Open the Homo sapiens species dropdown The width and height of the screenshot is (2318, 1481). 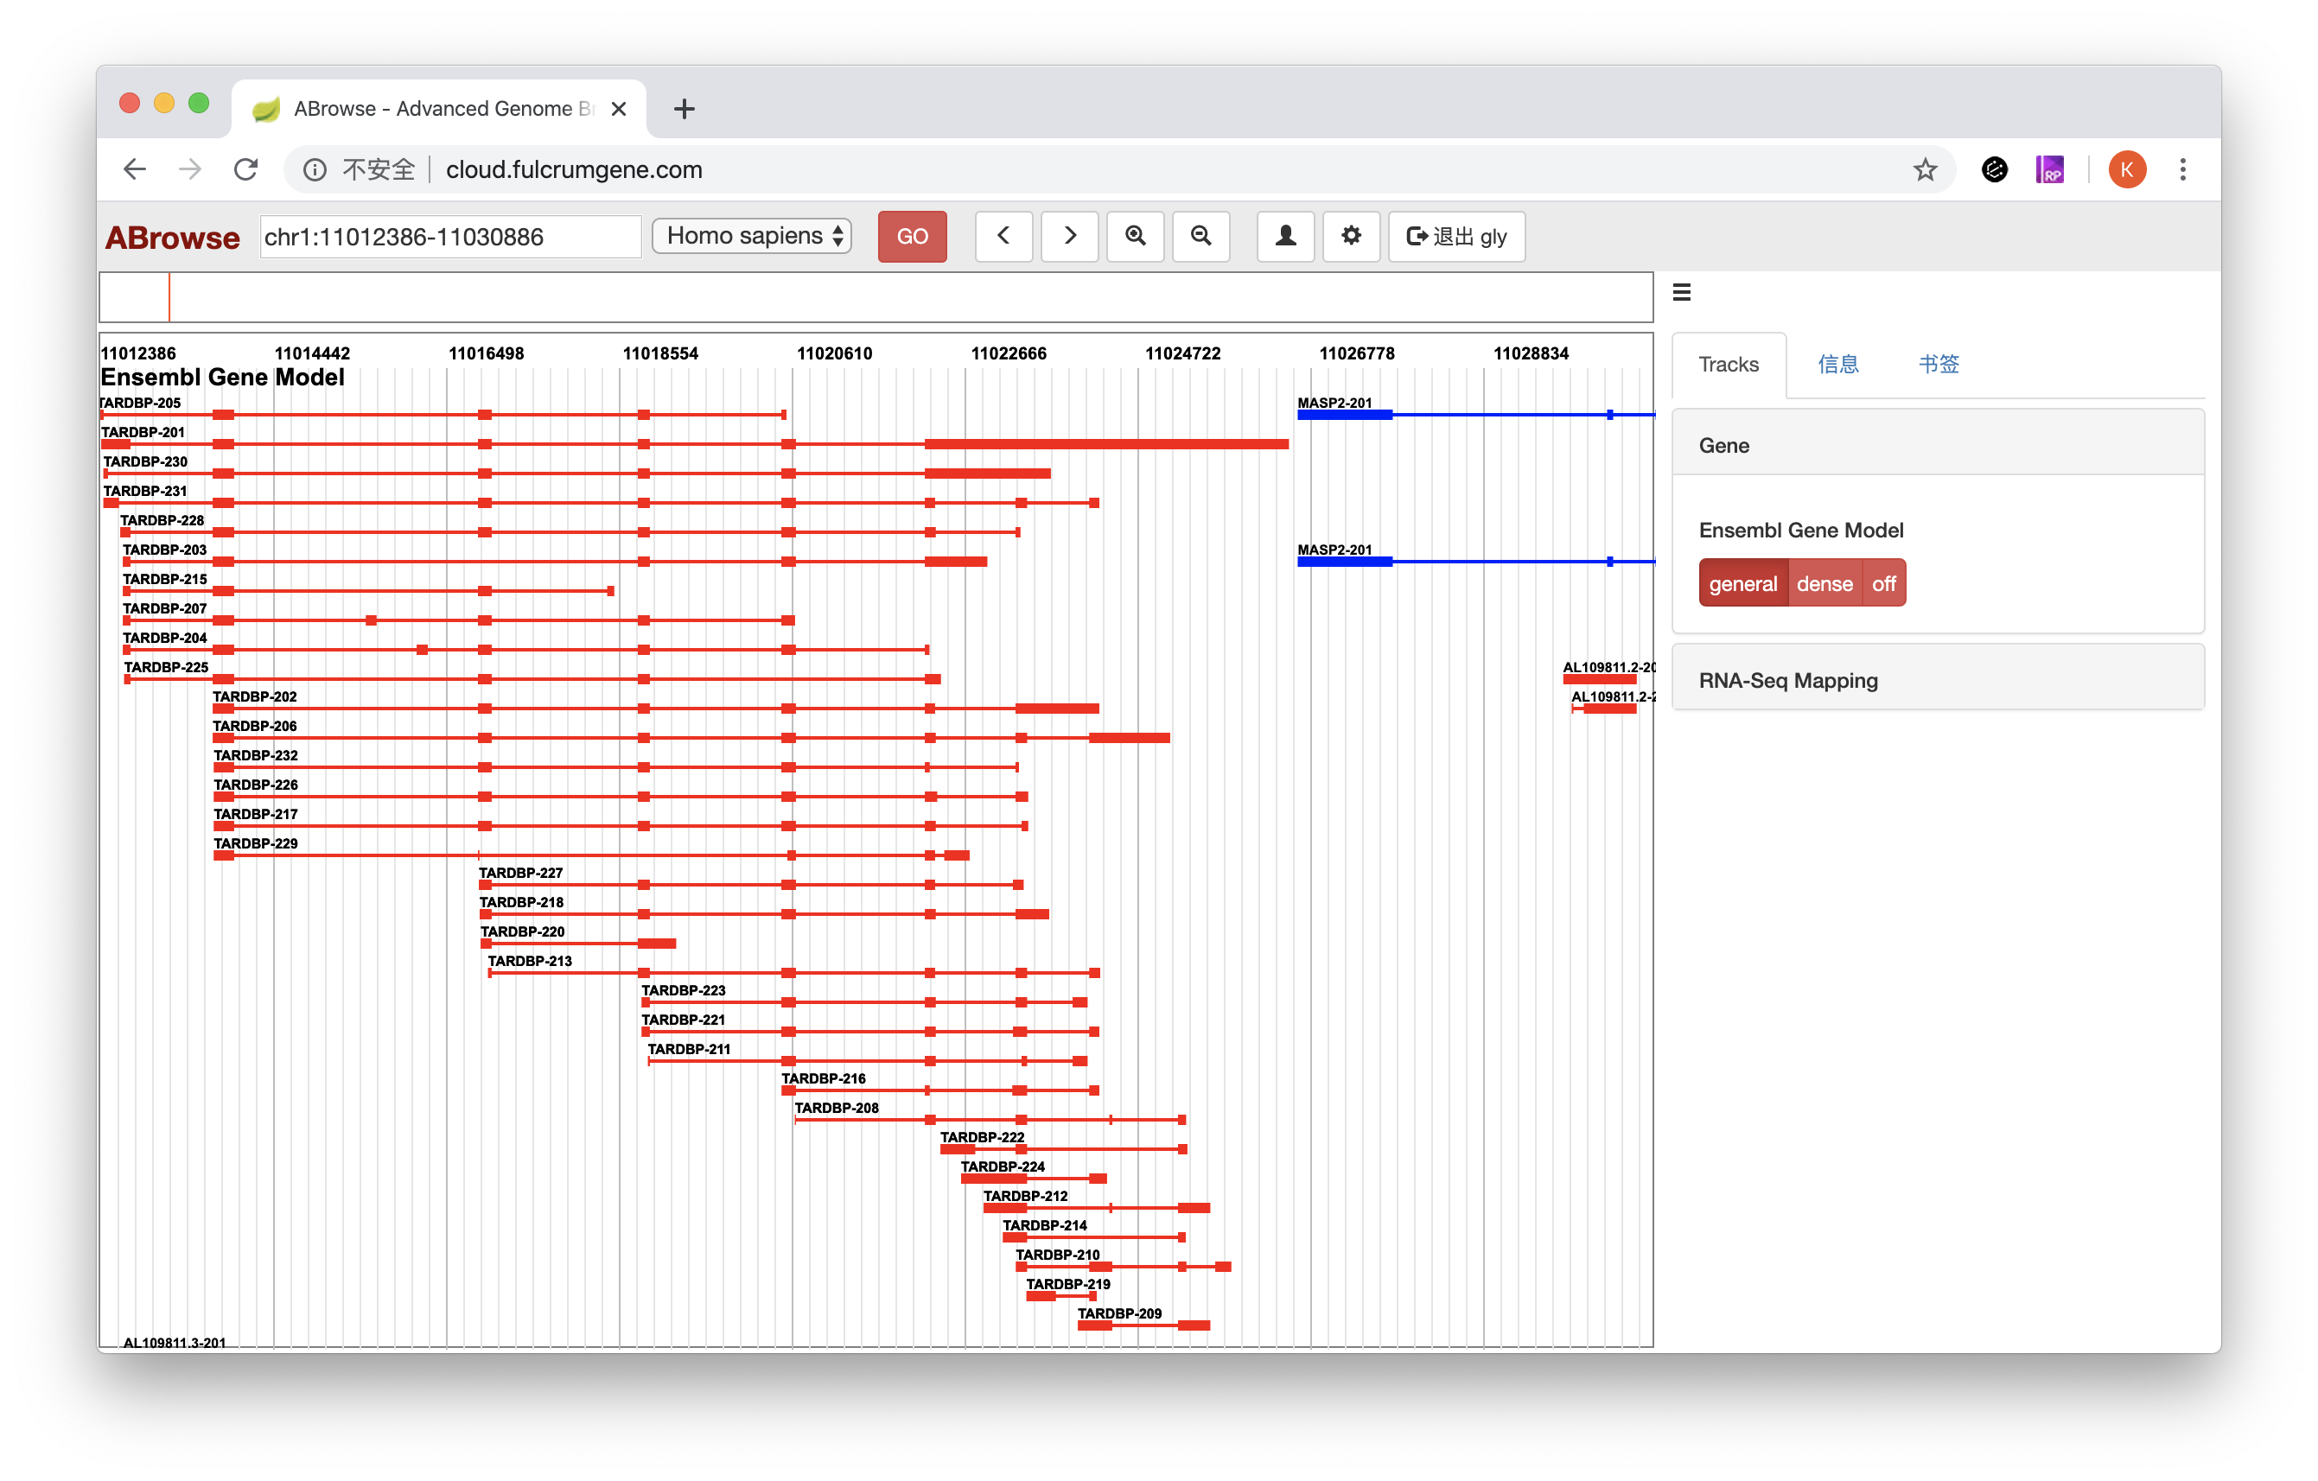click(x=752, y=237)
